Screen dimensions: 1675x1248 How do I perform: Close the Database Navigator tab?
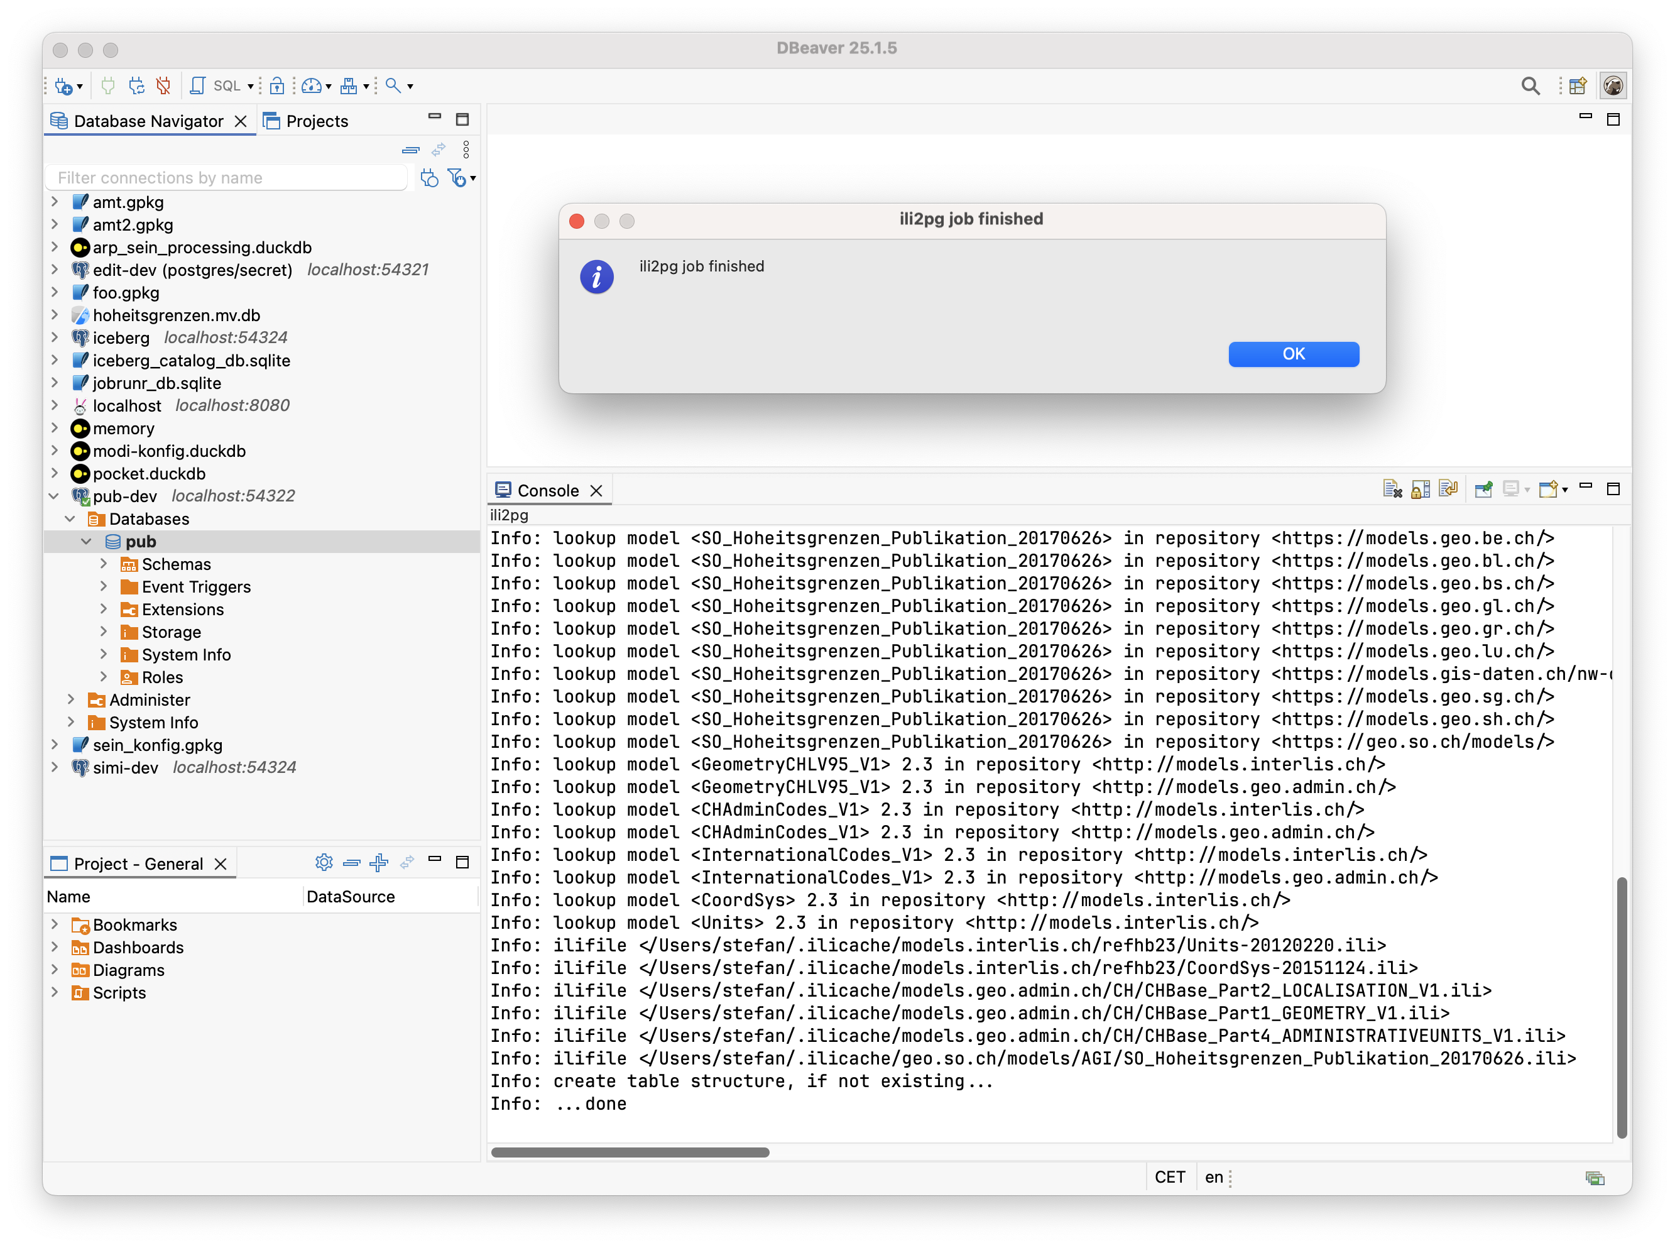coord(241,121)
